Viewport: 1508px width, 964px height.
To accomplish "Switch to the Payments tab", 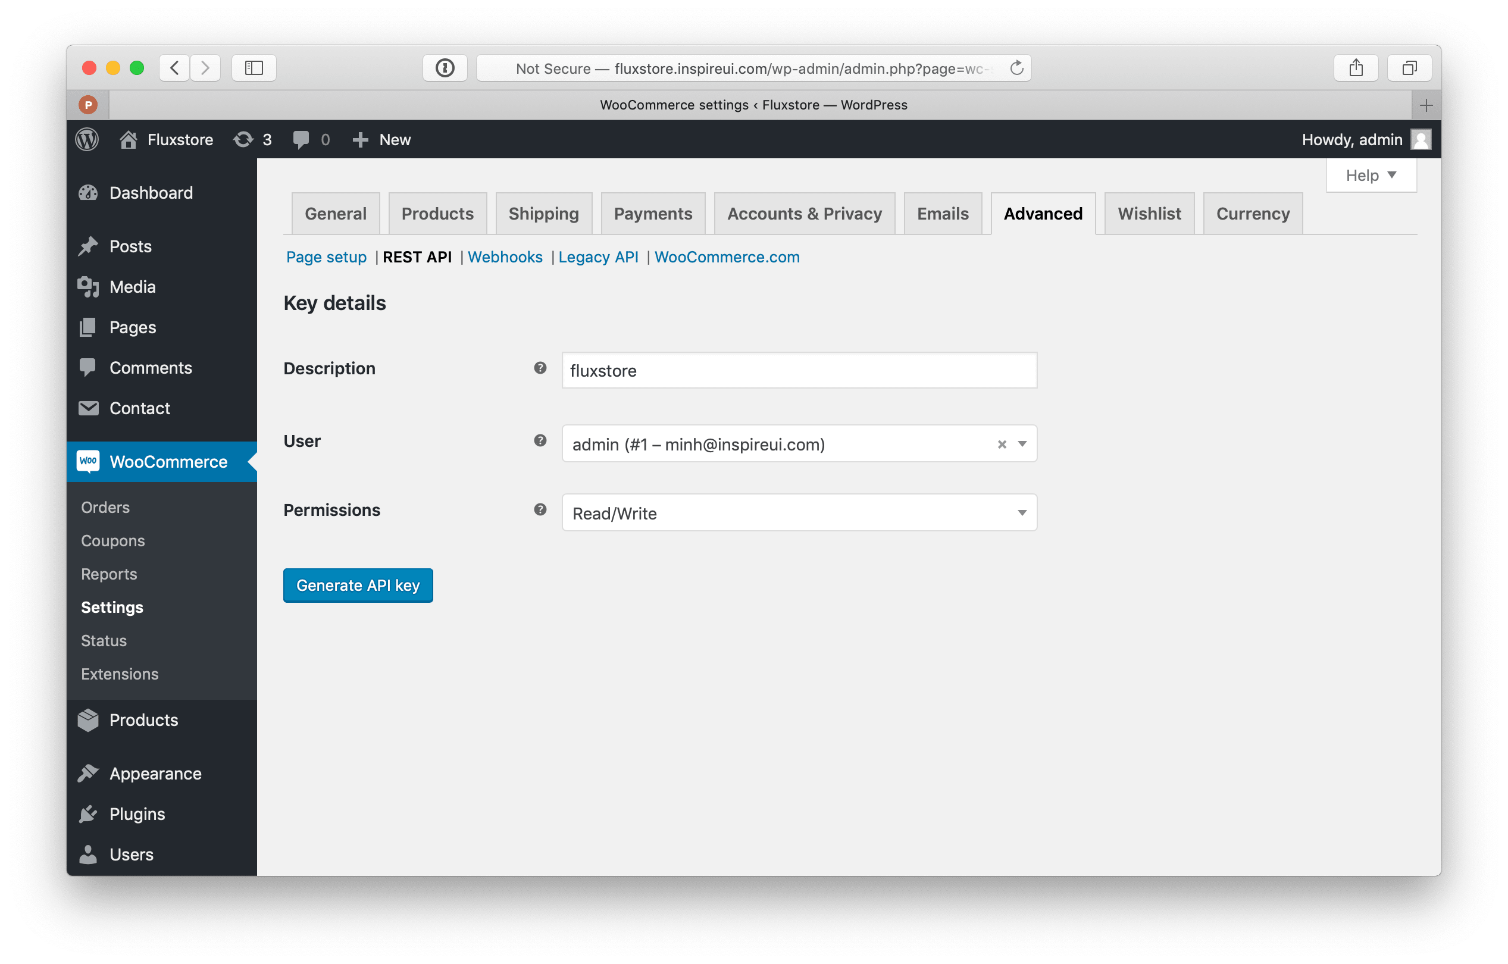I will (653, 212).
